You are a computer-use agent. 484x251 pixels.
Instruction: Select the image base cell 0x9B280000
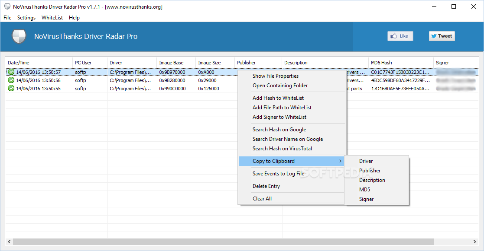tap(172, 80)
